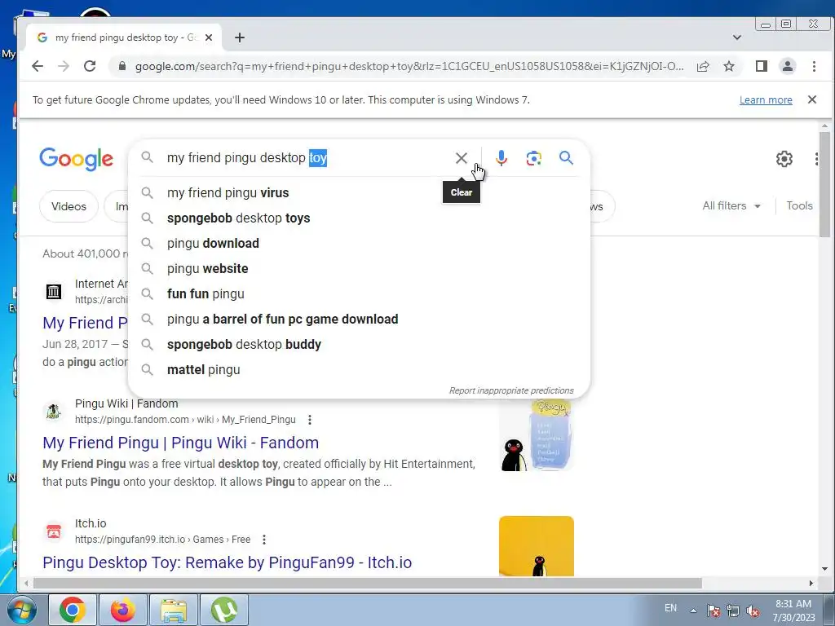Dismiss the Chrome update notification bar
This screenshot has height=626, width=835.
tap(812, 99)
